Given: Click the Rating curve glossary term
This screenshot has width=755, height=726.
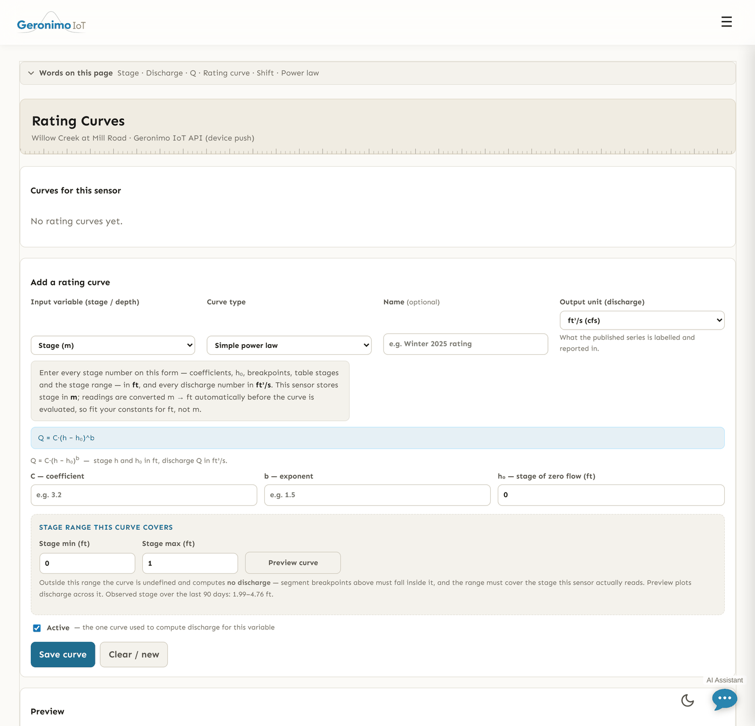Looking at the screenshot, I should [226, 73].
